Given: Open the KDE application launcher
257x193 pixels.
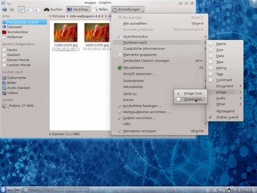Looking at the screenshot, I should pos(4,190).
